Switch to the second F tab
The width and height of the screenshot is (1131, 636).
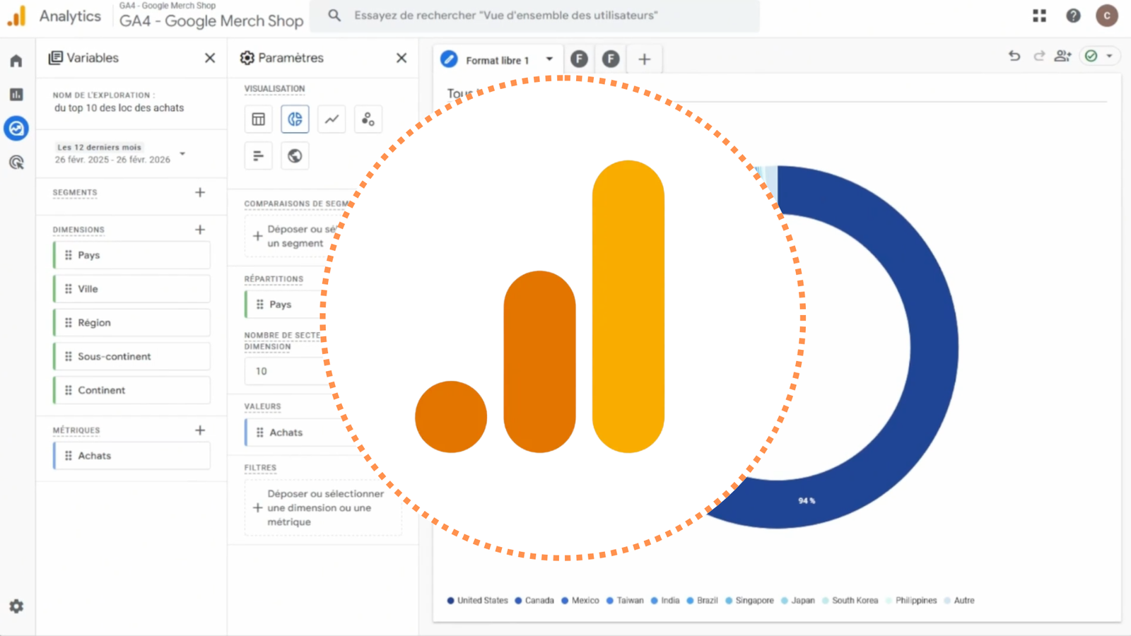pyautogui.click(x=610, y=59)
